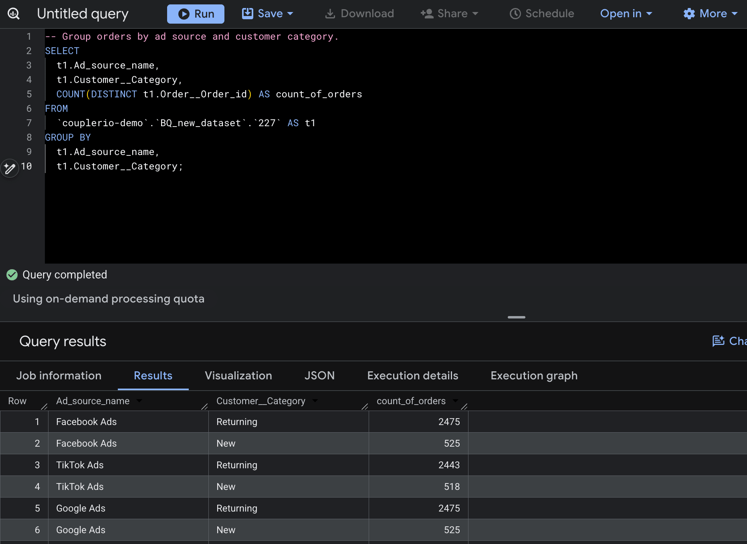Image resolution: width=747 pixels, height=544 pixels.
Task: Click the GROUP BY keyword on line 8
Action: 68,137
